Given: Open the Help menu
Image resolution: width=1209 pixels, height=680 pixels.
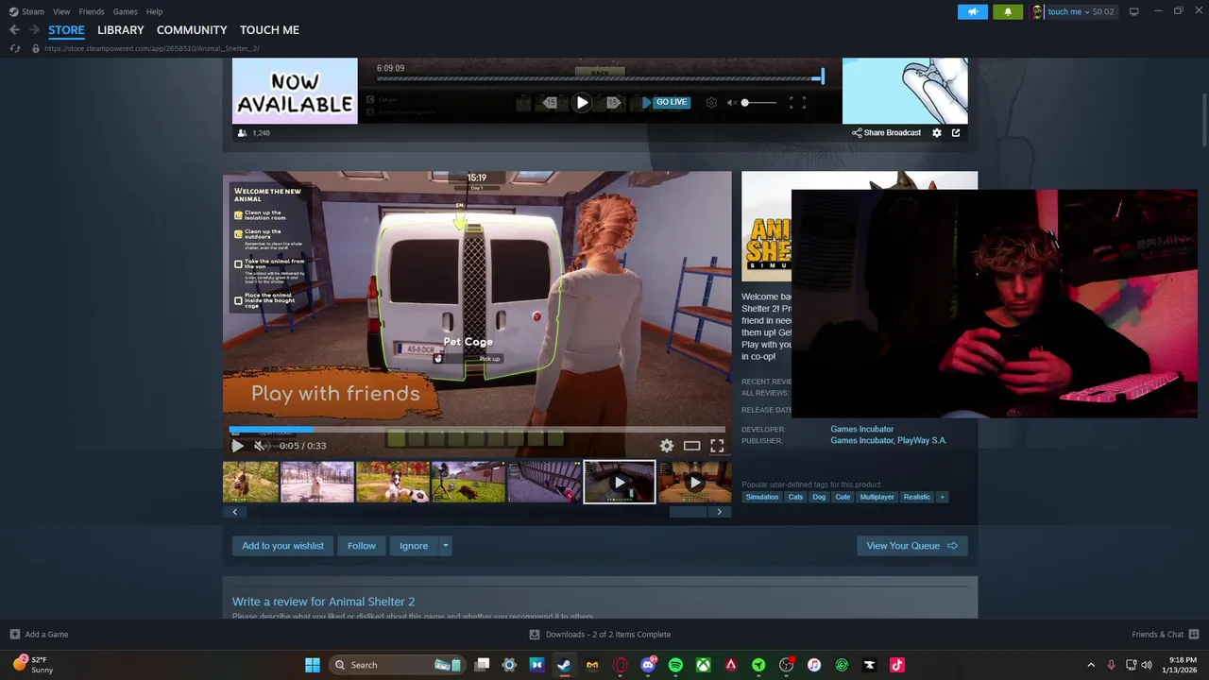Looking at the screenshot, I should pos(154,11).
